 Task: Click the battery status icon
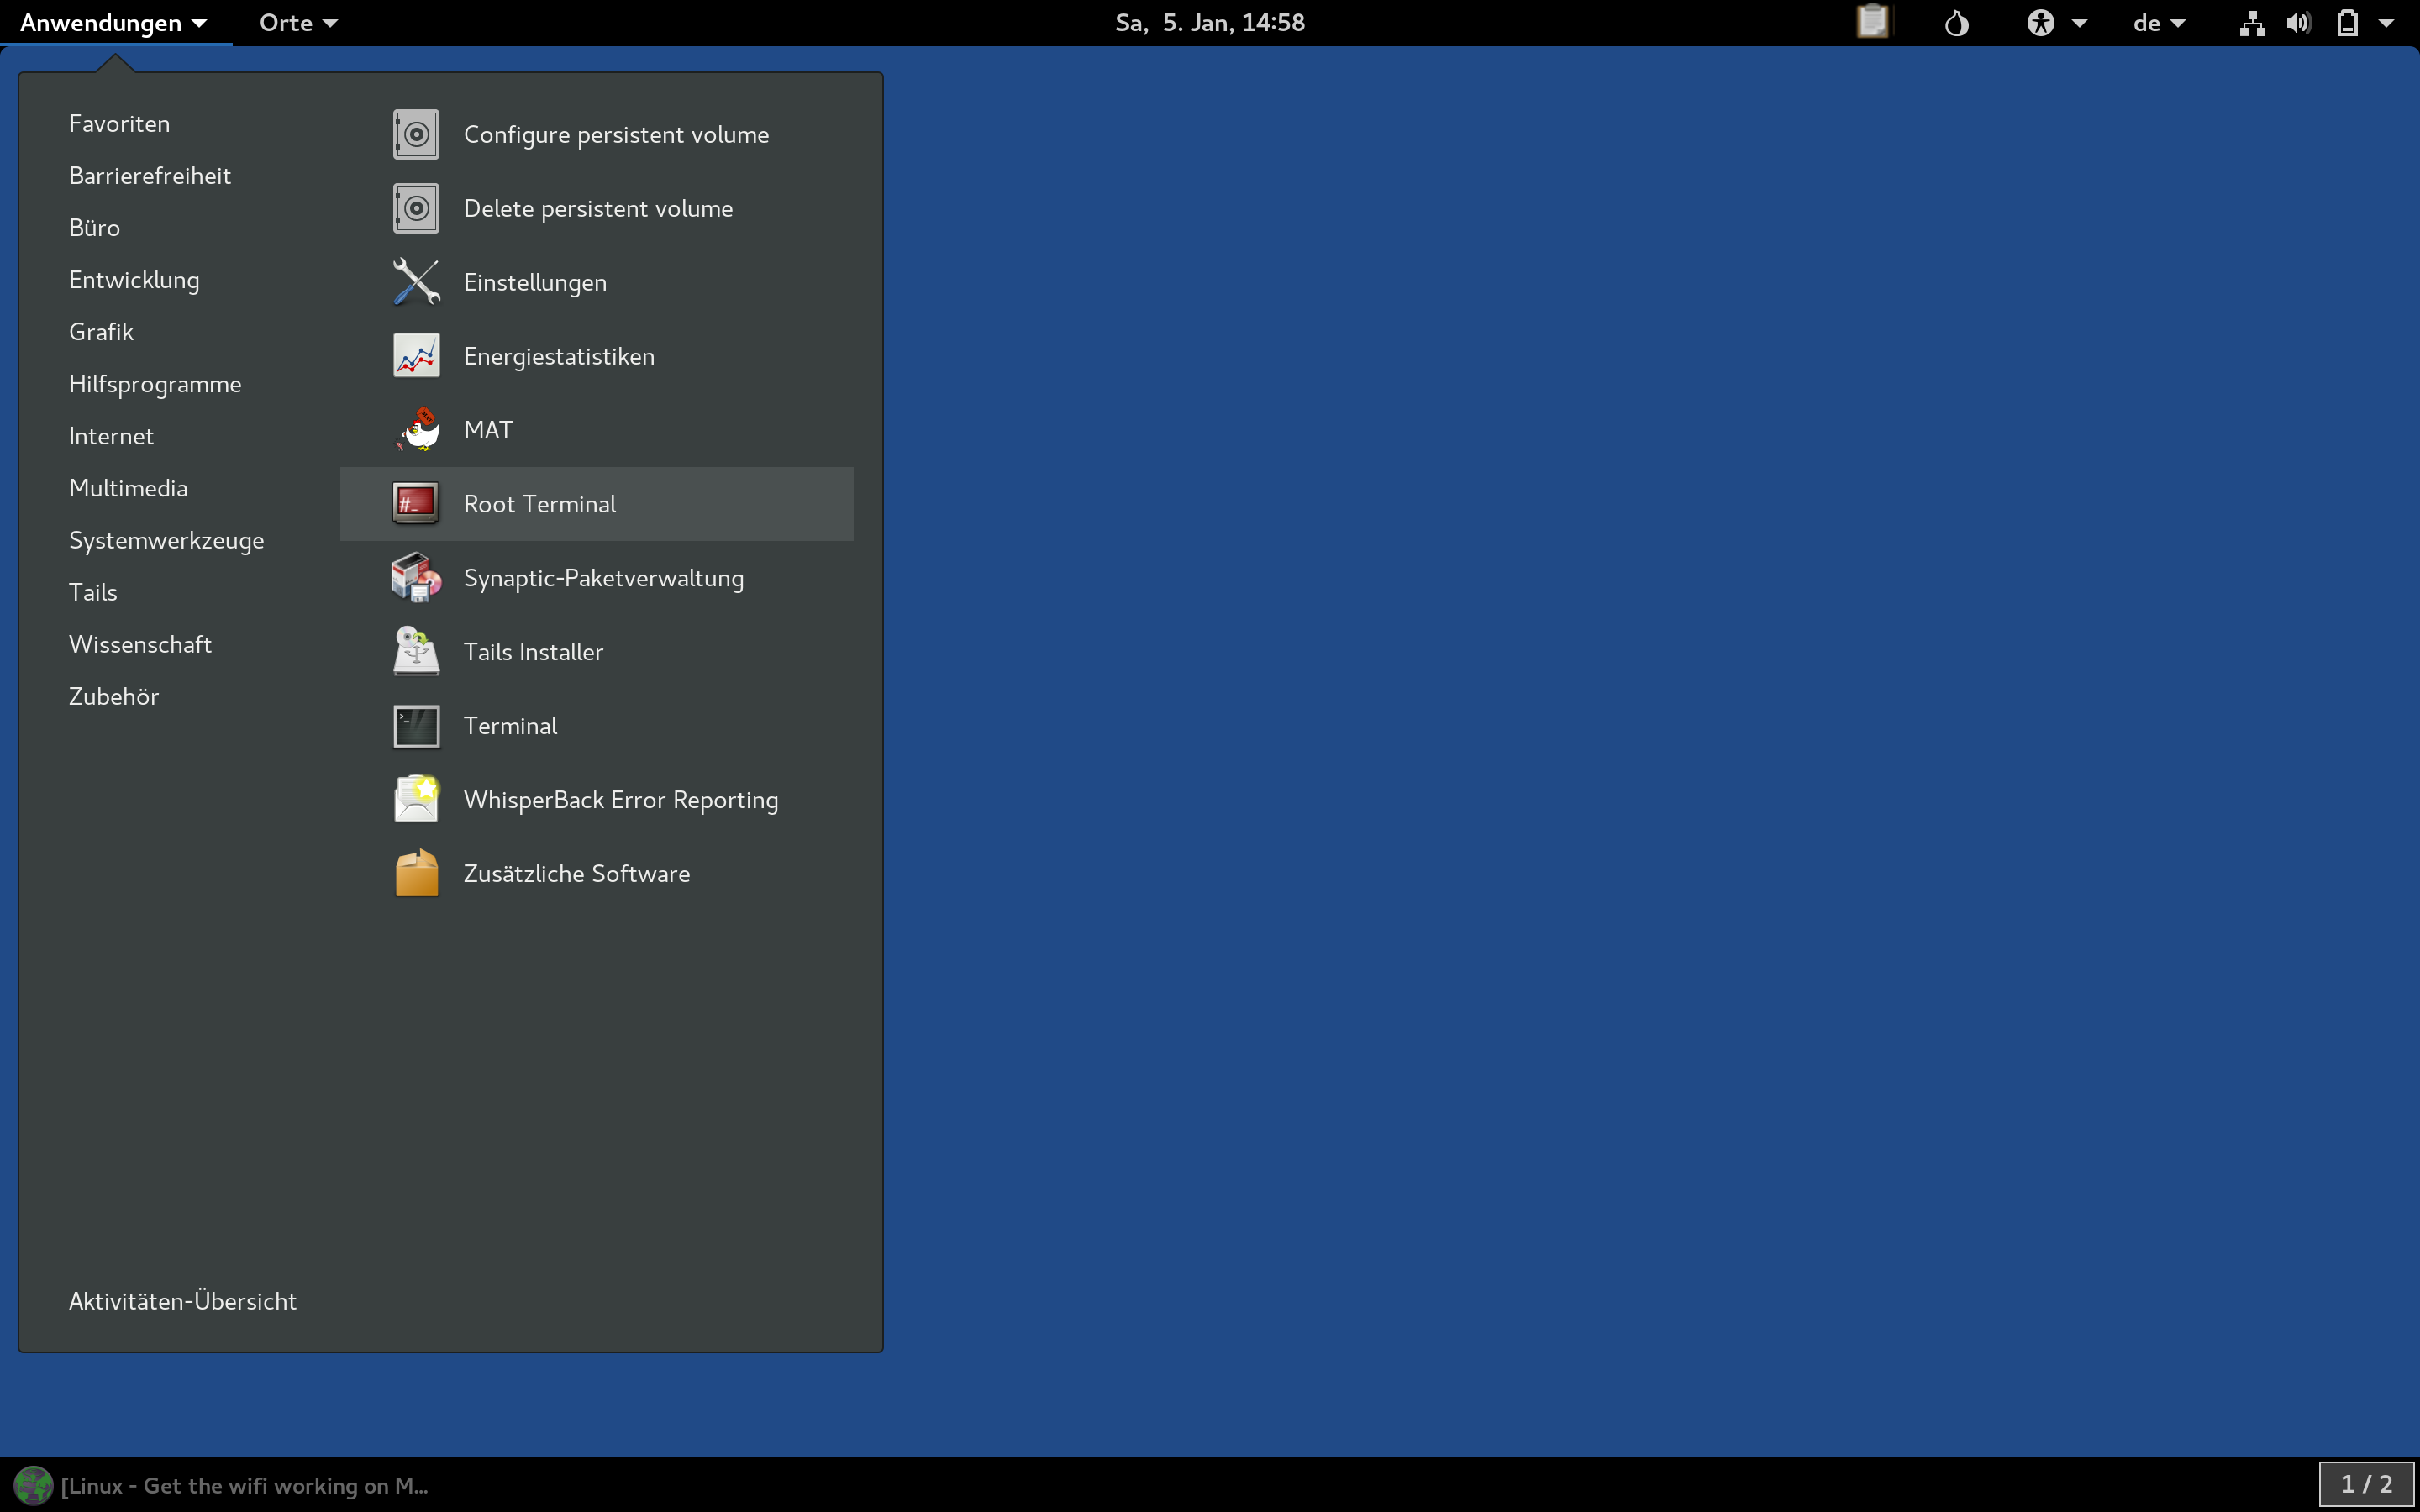pyautogui.click(x=2348, y=22)
